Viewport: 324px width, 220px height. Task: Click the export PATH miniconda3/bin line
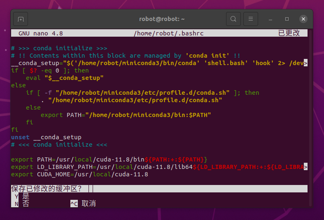point(126,115)
